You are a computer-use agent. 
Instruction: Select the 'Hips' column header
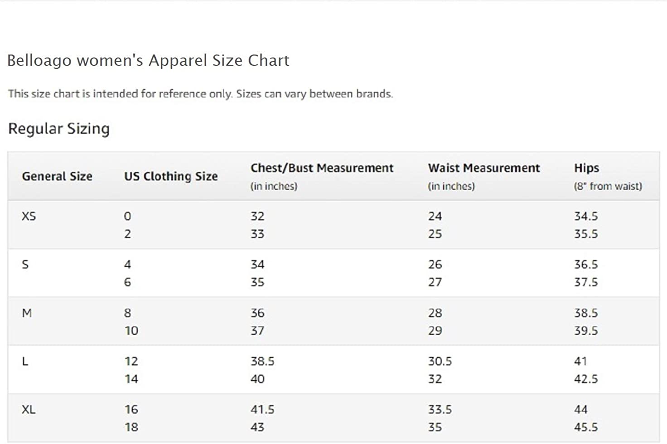point(586,168)
